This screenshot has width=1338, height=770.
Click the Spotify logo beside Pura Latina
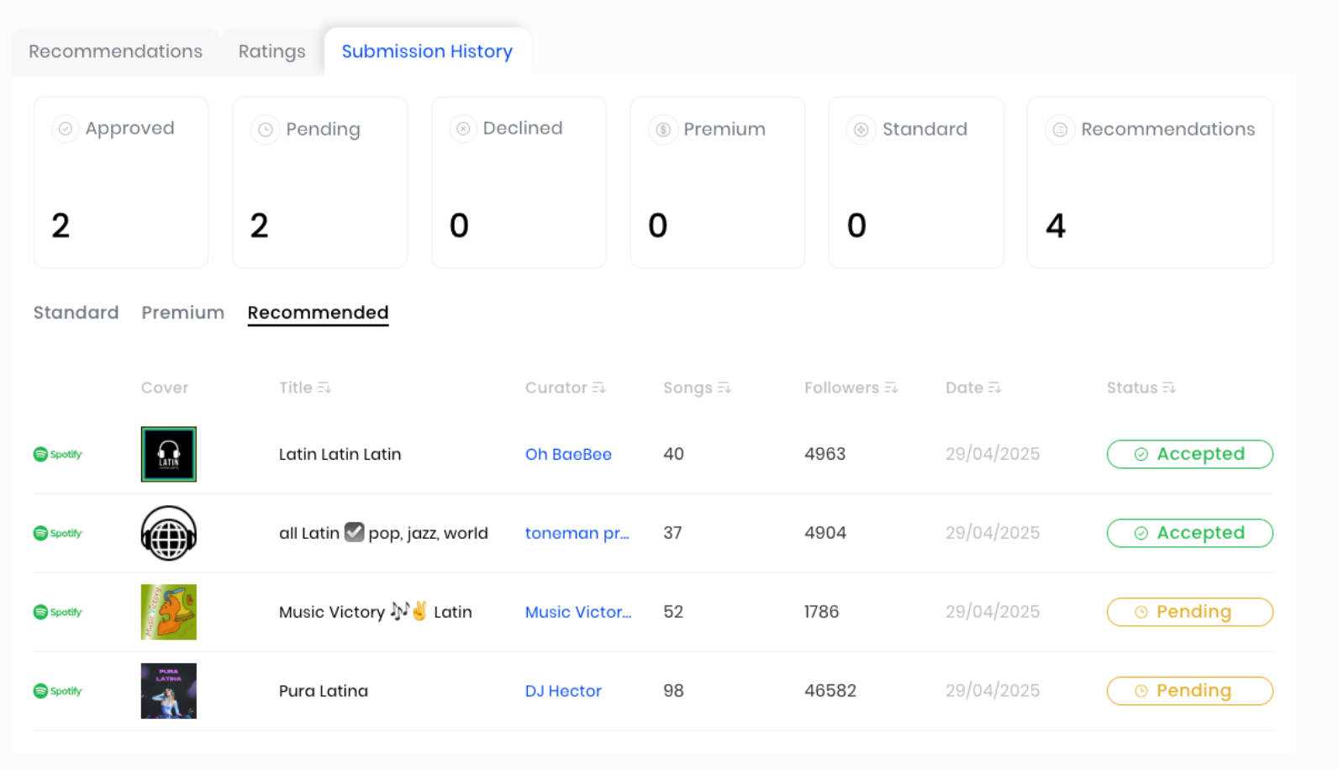[58, 691]
